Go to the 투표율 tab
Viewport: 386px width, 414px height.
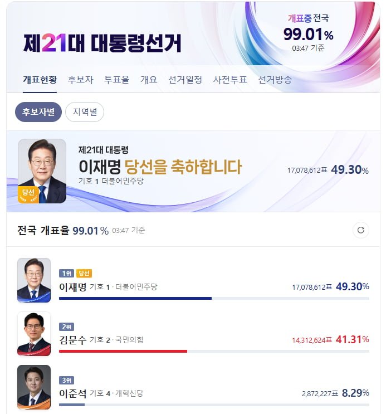pyautogui.click(x=117, y=80)
